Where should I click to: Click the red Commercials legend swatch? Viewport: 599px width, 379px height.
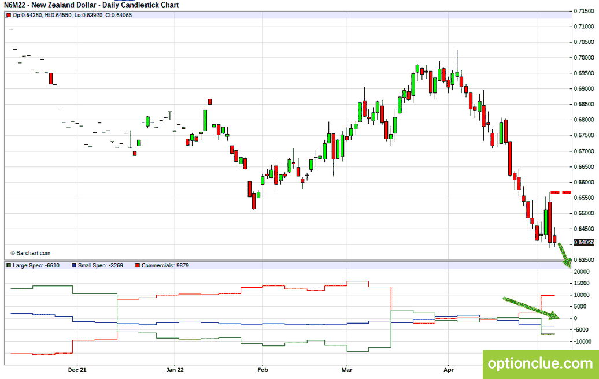pyautogui.click(x=138, y=266)
